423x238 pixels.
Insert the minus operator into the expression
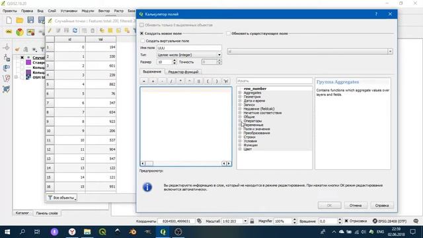point(162,81)
